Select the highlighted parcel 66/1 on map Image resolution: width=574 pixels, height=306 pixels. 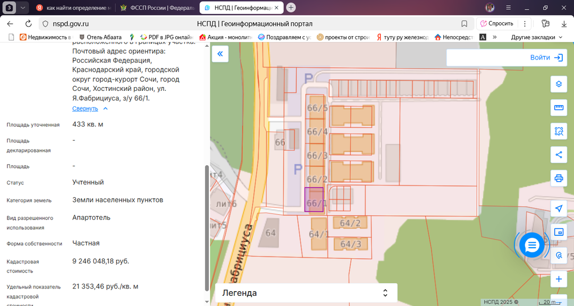pos(314,200)
